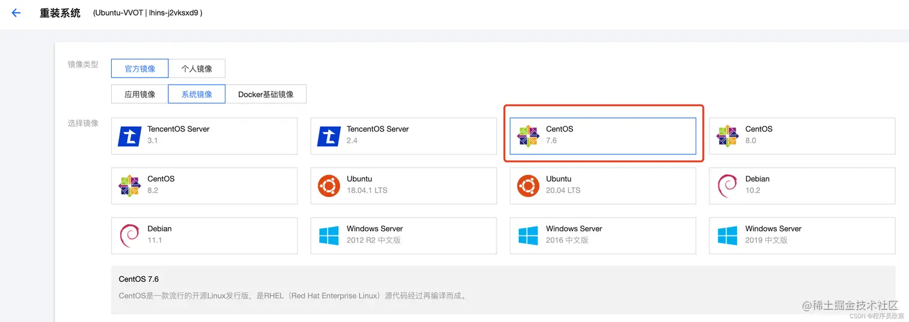Click the CentOS 8.0 pinwheel icon
The image size is (909, 322).
[x=727, y=136]
